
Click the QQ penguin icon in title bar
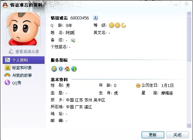5,5
